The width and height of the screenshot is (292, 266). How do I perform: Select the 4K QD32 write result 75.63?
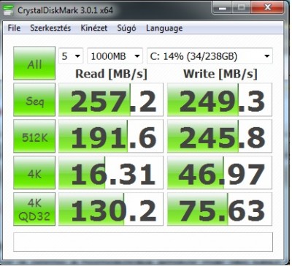pos(220,209)
